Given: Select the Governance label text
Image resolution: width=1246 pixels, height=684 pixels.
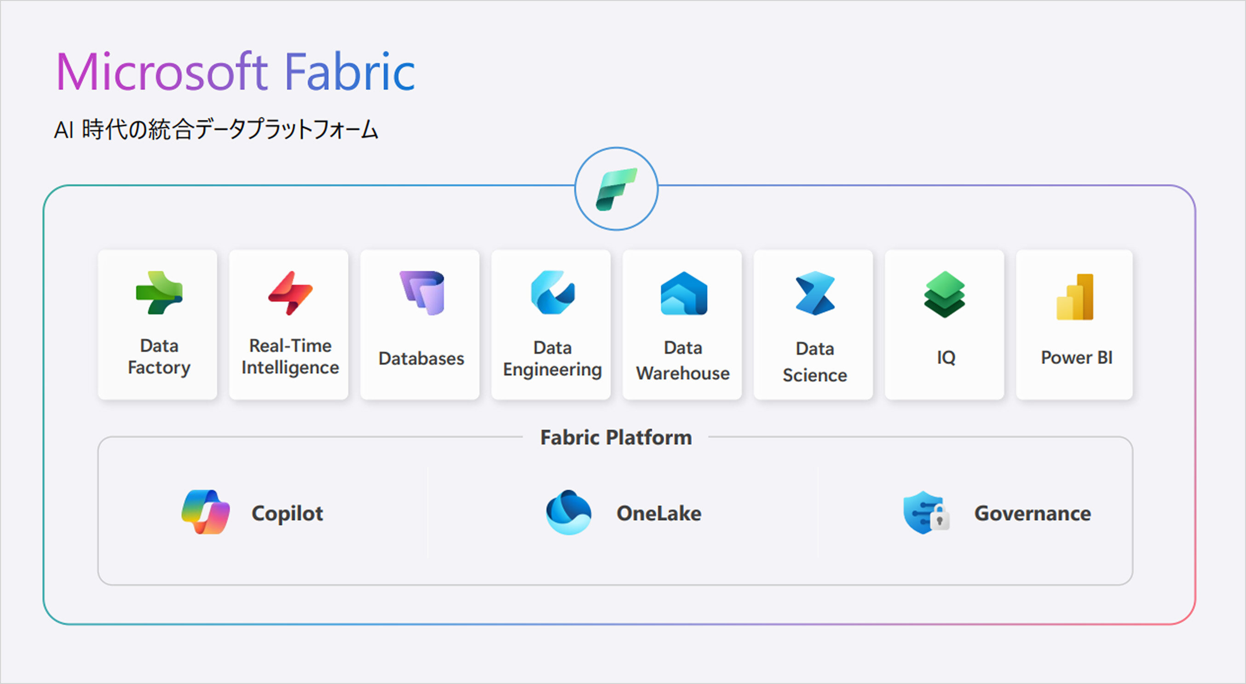Looking at the screenshot, I should (1032, 513).
